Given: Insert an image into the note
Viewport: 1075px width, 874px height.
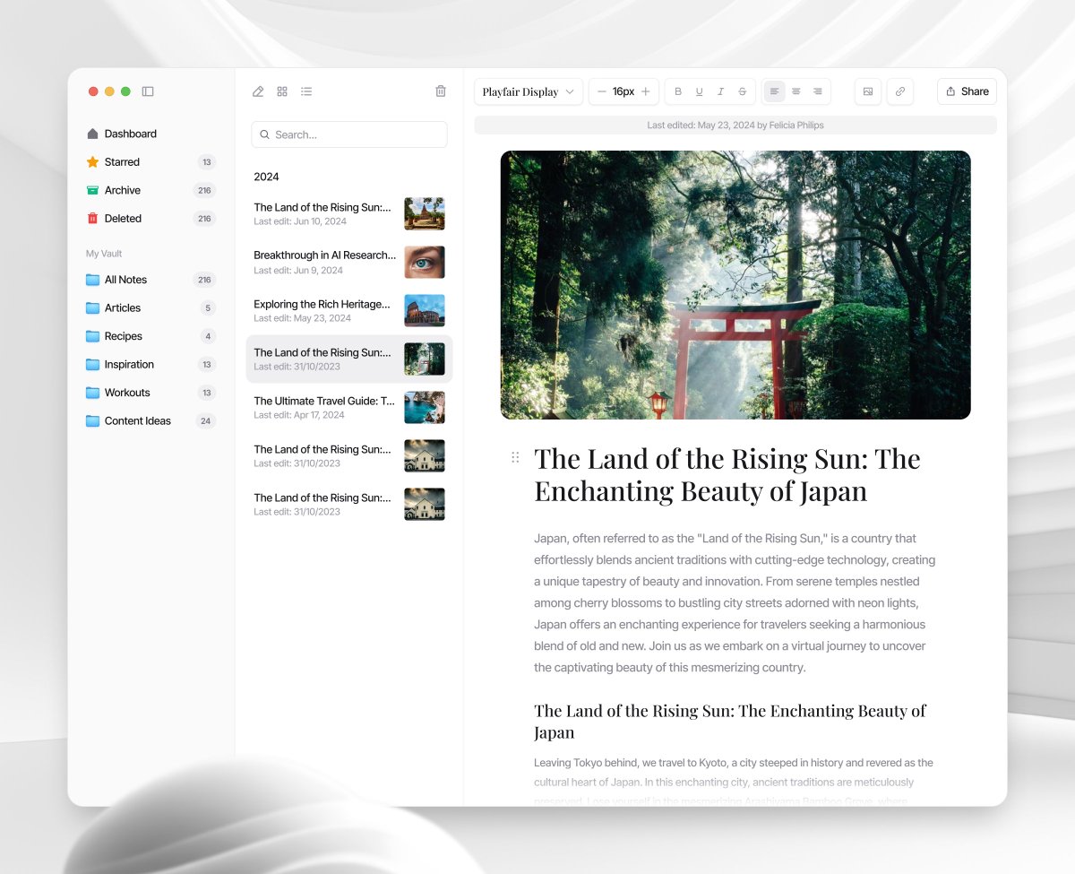Looking at the screenshot, I should (x=868, y=91).
